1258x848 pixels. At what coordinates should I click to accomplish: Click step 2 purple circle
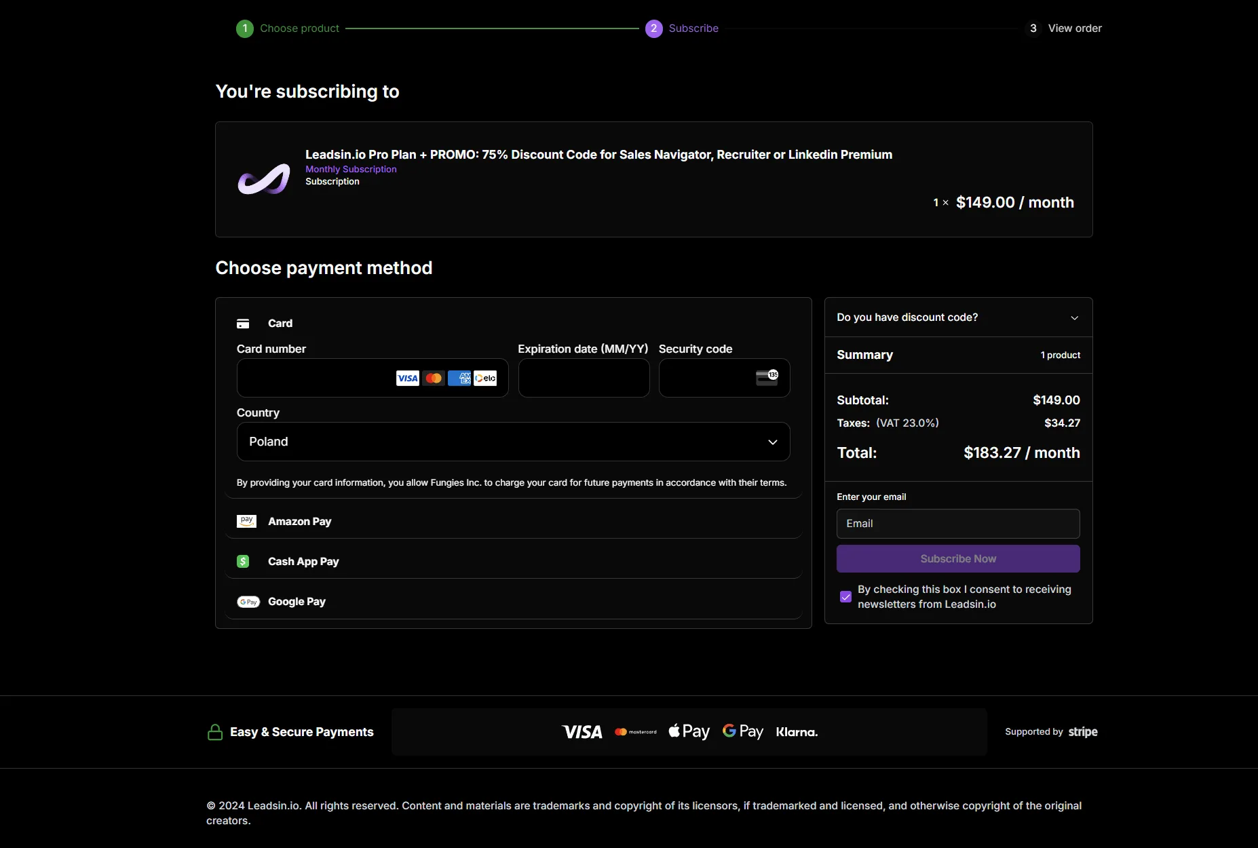tap(653, 28)
